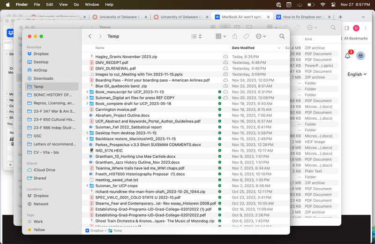Click the Finder search magnifying glass
This screenshot has width=375, height=244.
click(x=282, y=36)
